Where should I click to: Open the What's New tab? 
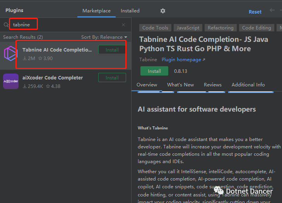pos(180,85)
